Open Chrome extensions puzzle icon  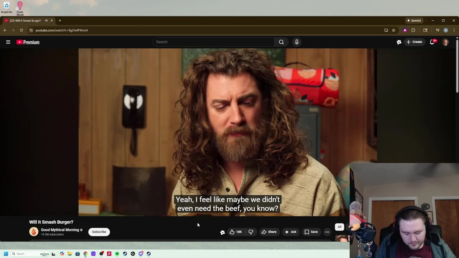coord(413,30)
